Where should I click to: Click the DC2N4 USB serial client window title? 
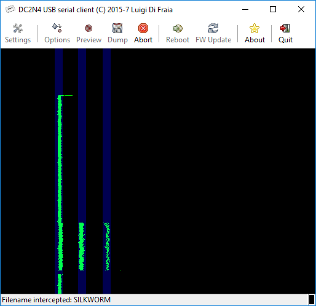95,10
